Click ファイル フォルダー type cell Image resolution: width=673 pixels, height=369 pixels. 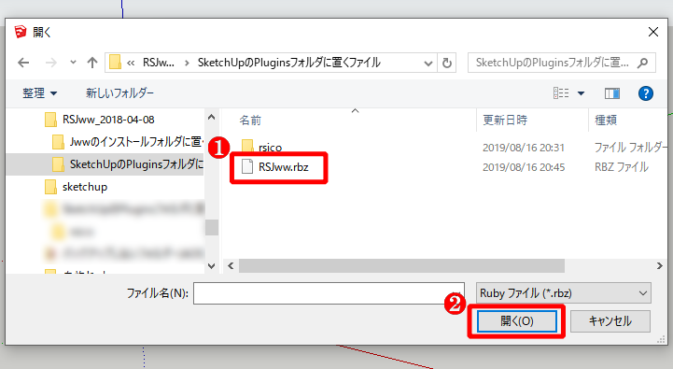pos(631,148)
